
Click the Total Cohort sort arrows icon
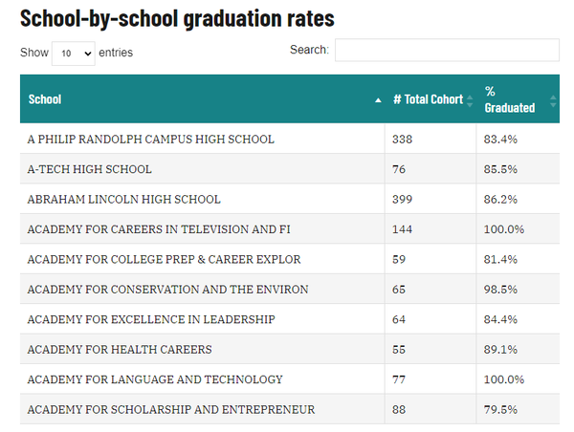pyautogui.click(x=470, y=99)
